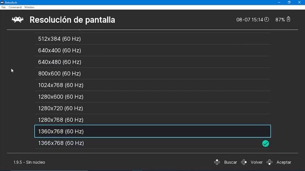Screen dimensions: 305x171
Task: Open the Window menu
Action: click(x=30, y=8)
